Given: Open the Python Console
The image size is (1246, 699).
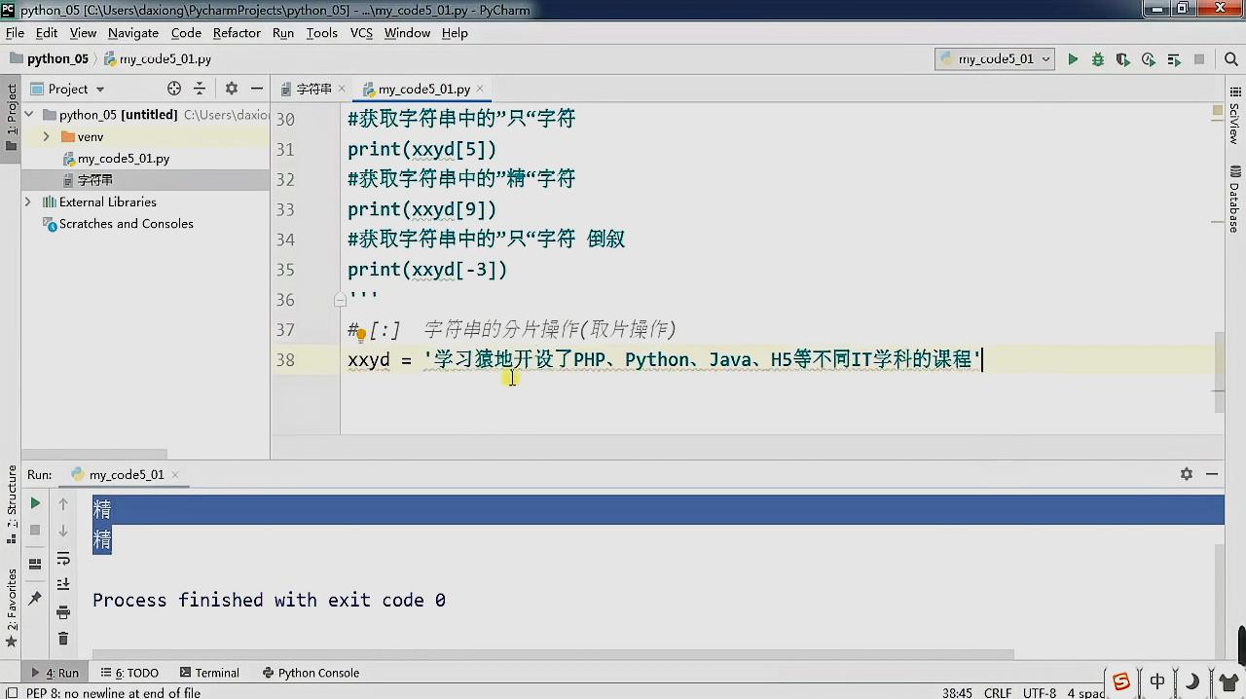Looking at the screenshot, I should (x=318, y=673).
